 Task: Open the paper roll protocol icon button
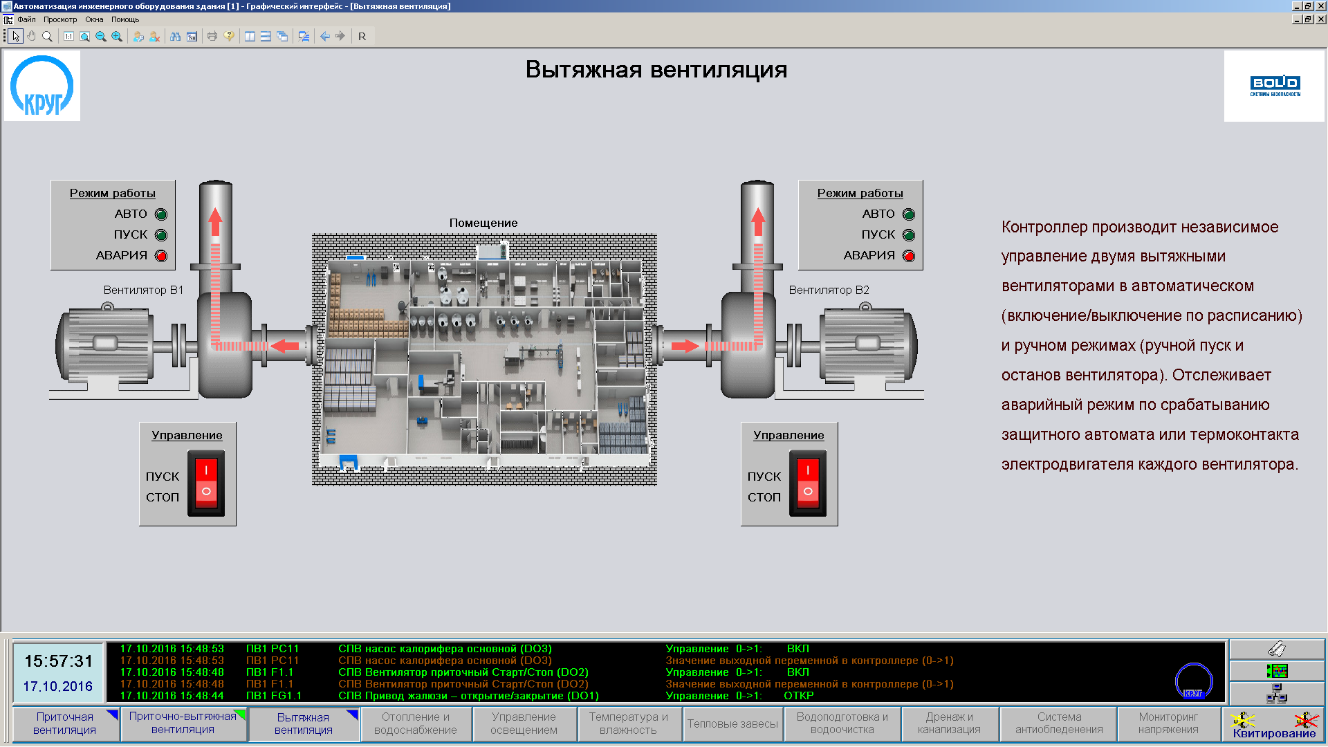pyautogui.click(x=1276, y=649)
